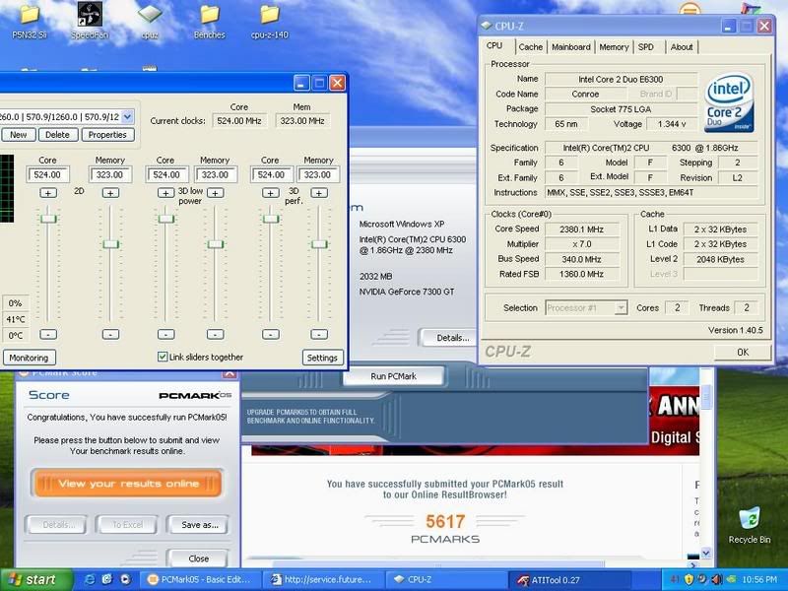Increase 2D core clock with plus button

click(x=48, y=193)
